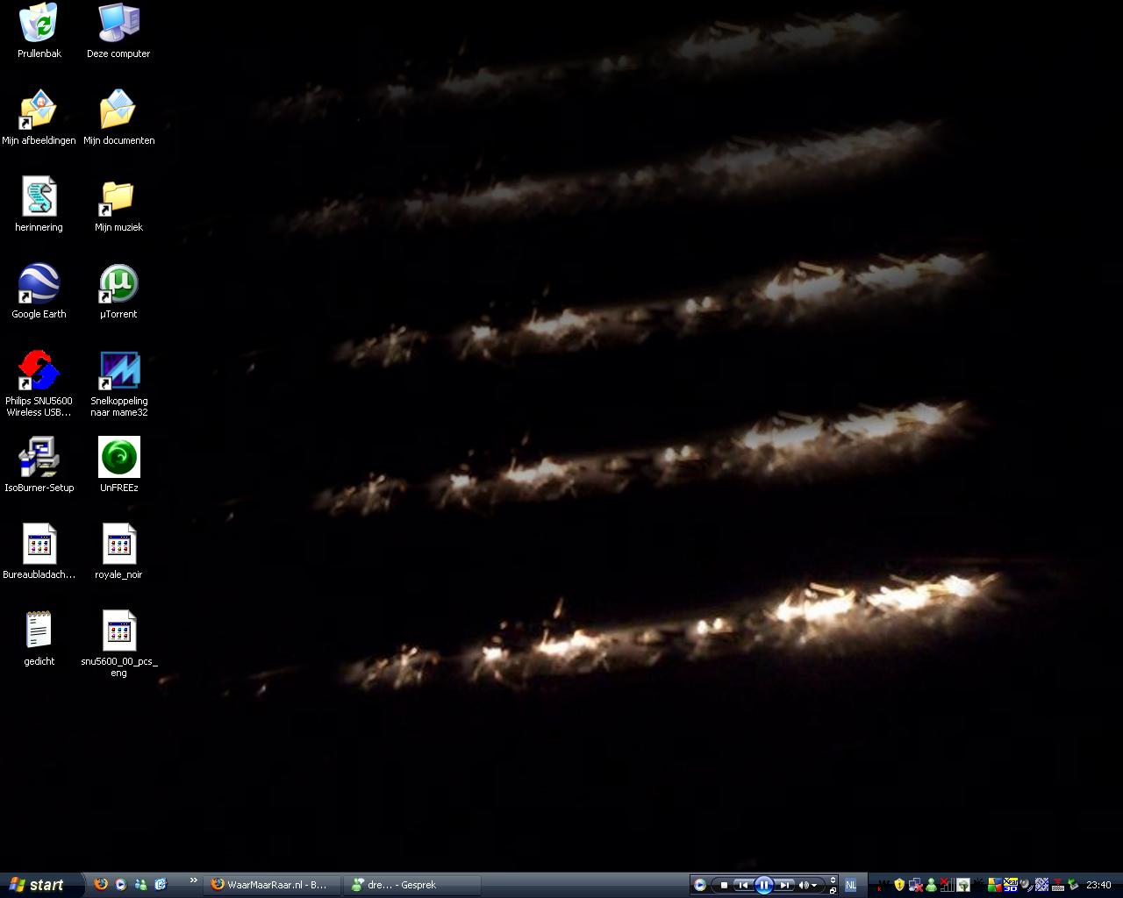Image resolution: width=1123 pixels, height=898 pixels.
Task: Open the Start menu
Action: click(42, 885)
